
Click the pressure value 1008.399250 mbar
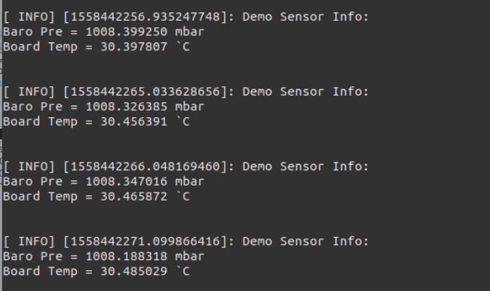pos(145,32)
